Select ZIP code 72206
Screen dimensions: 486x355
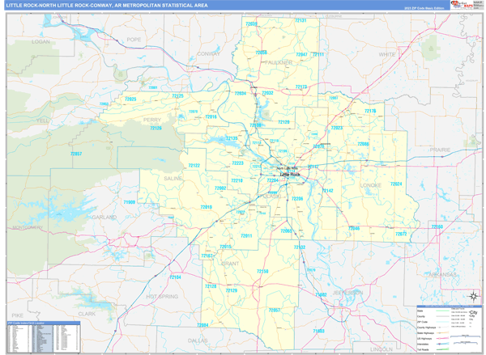[x=297, y=199]
